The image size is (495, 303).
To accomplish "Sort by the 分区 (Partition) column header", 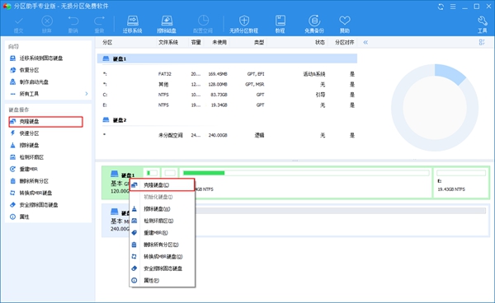I will pos(107,42).
